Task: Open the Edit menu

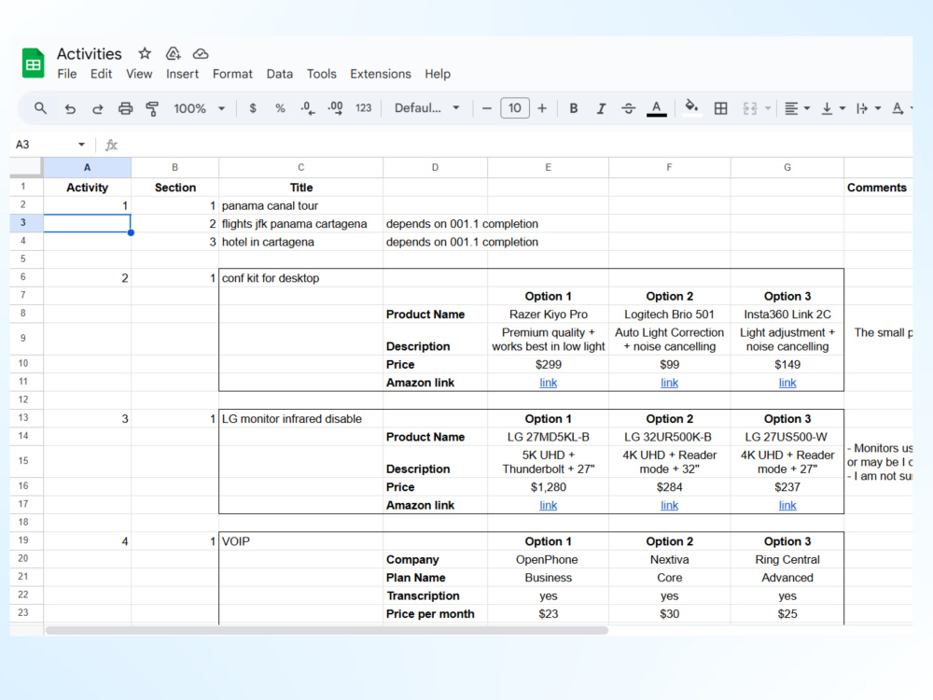Action: 101,74
